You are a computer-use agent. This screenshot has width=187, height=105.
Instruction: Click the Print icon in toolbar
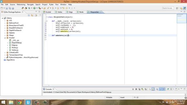point(13,8)
